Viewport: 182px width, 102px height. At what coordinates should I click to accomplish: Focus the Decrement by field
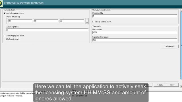(x=135, y=16)
